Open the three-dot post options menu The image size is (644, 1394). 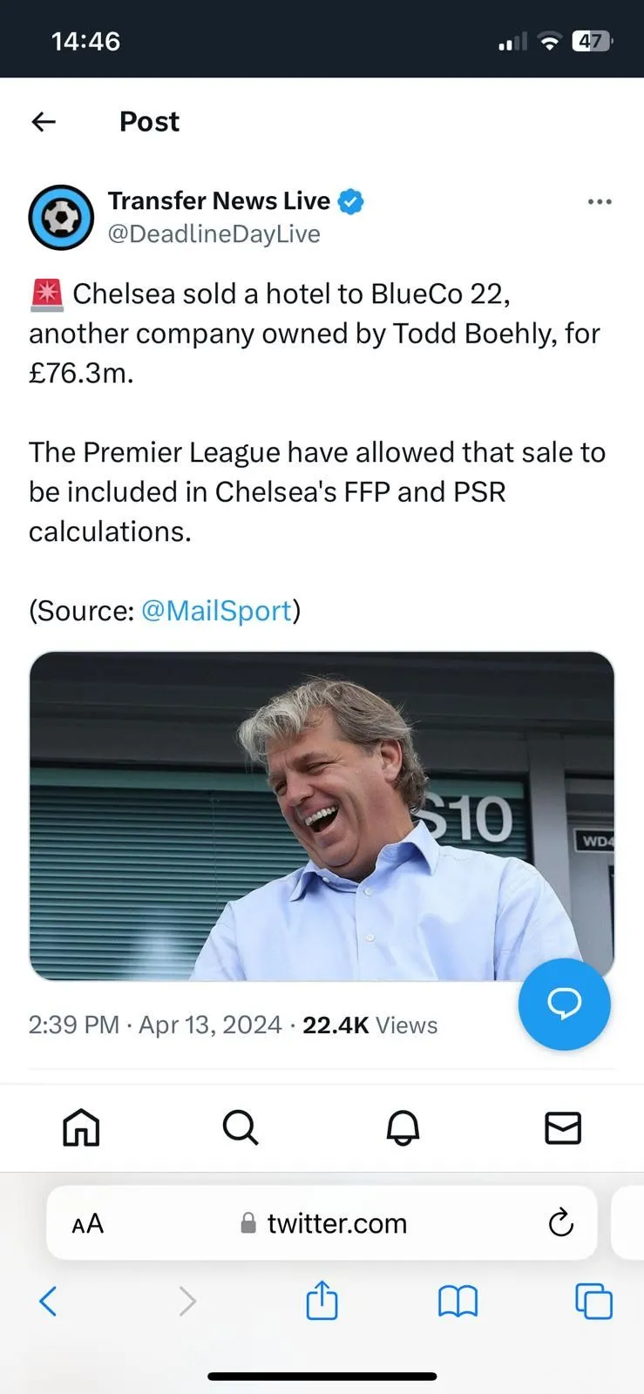[x=600, y=202]
